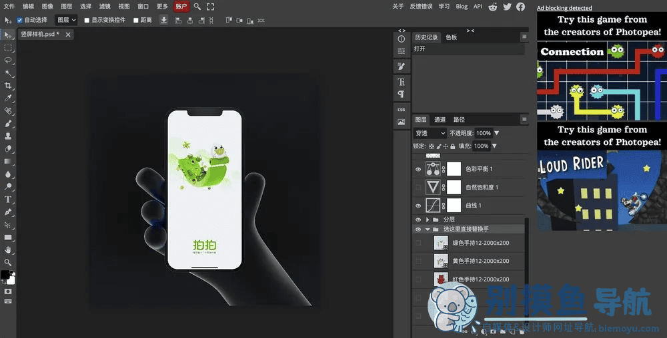Select the Zoom tool magnifier
Image resolution: width=667 pixels, height=338 pixels.
tap(7, 263)
